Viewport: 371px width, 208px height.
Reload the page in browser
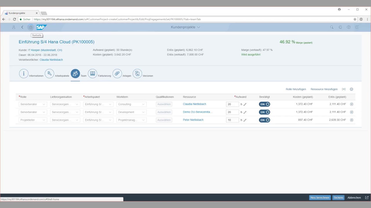click(14, 19)
